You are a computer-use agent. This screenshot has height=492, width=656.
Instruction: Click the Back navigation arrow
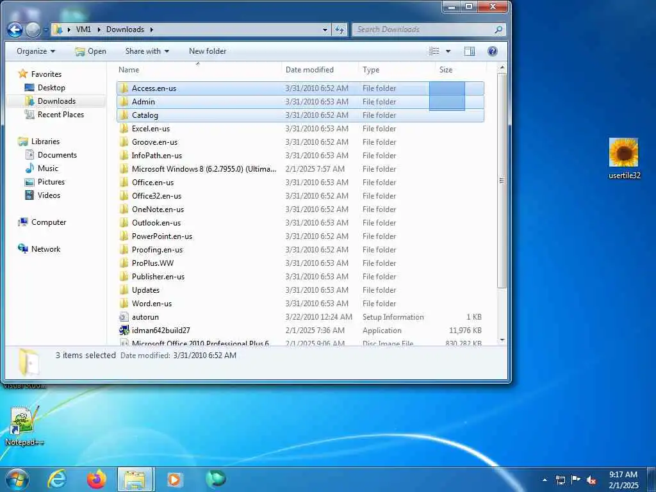click(15, 29)
